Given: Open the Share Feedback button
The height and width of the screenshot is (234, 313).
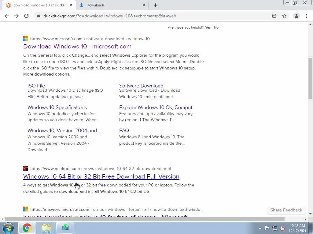Looking at the screenshot, I should coord(286,210).
